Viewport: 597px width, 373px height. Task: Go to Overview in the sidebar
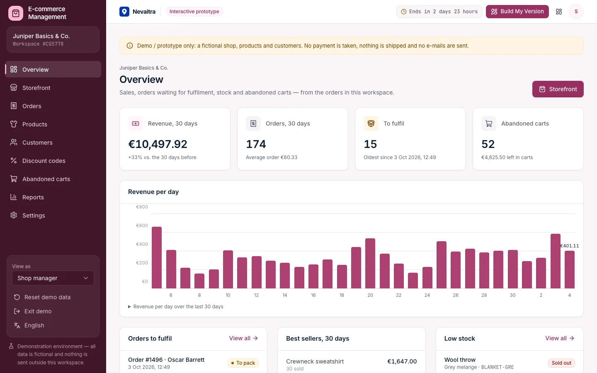click(x=53, y=69)
